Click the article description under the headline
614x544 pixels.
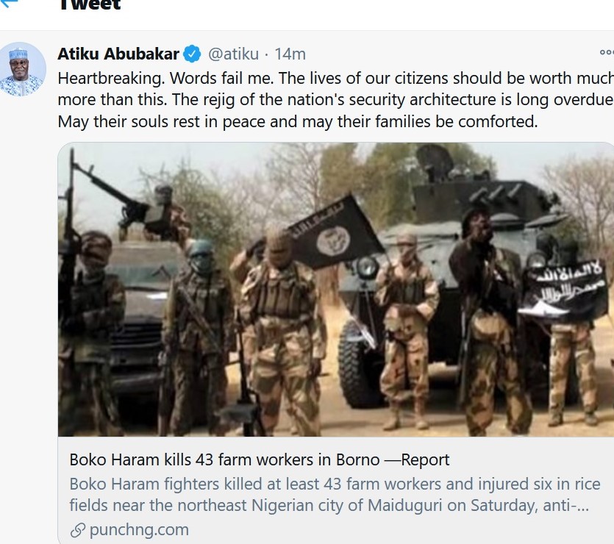coord(335,495)
